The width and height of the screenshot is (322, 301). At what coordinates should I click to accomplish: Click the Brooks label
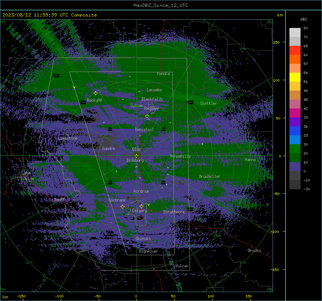254,251
